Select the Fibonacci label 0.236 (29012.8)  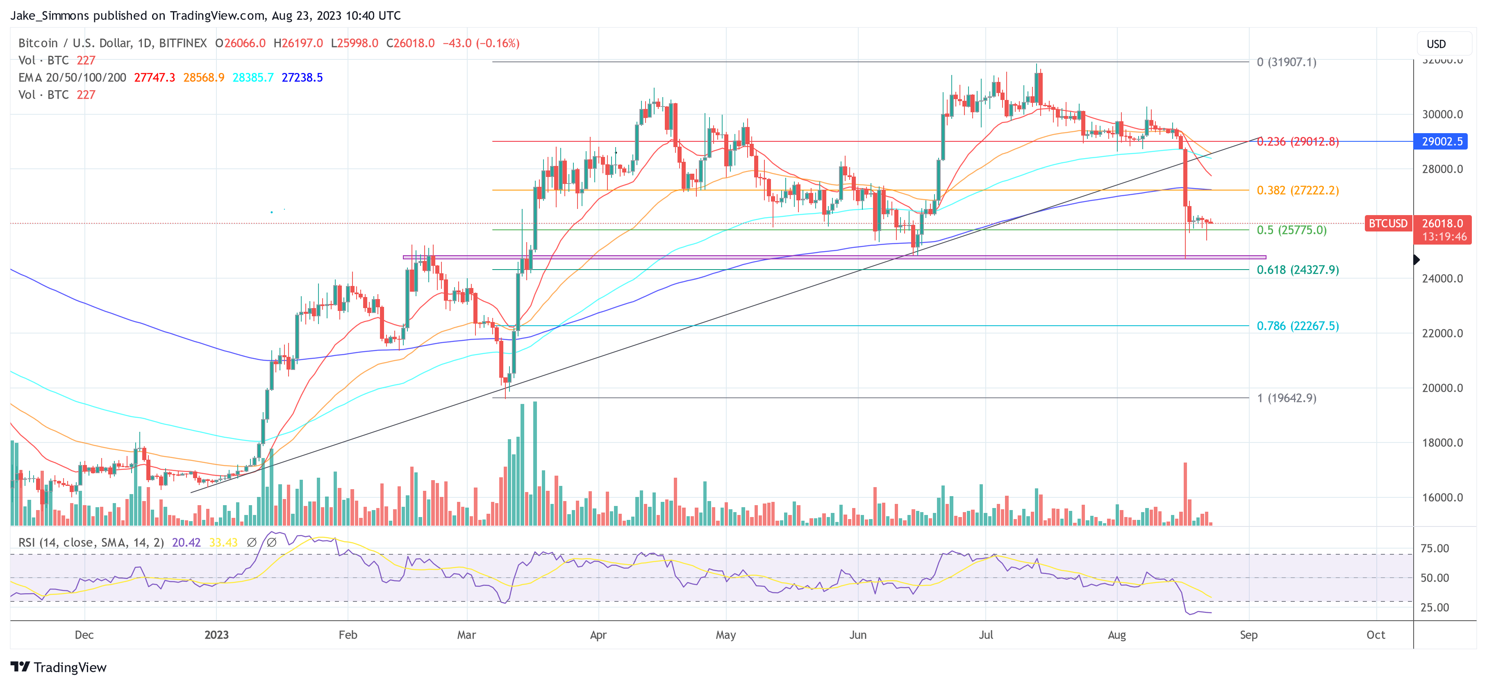(1298, 141)
